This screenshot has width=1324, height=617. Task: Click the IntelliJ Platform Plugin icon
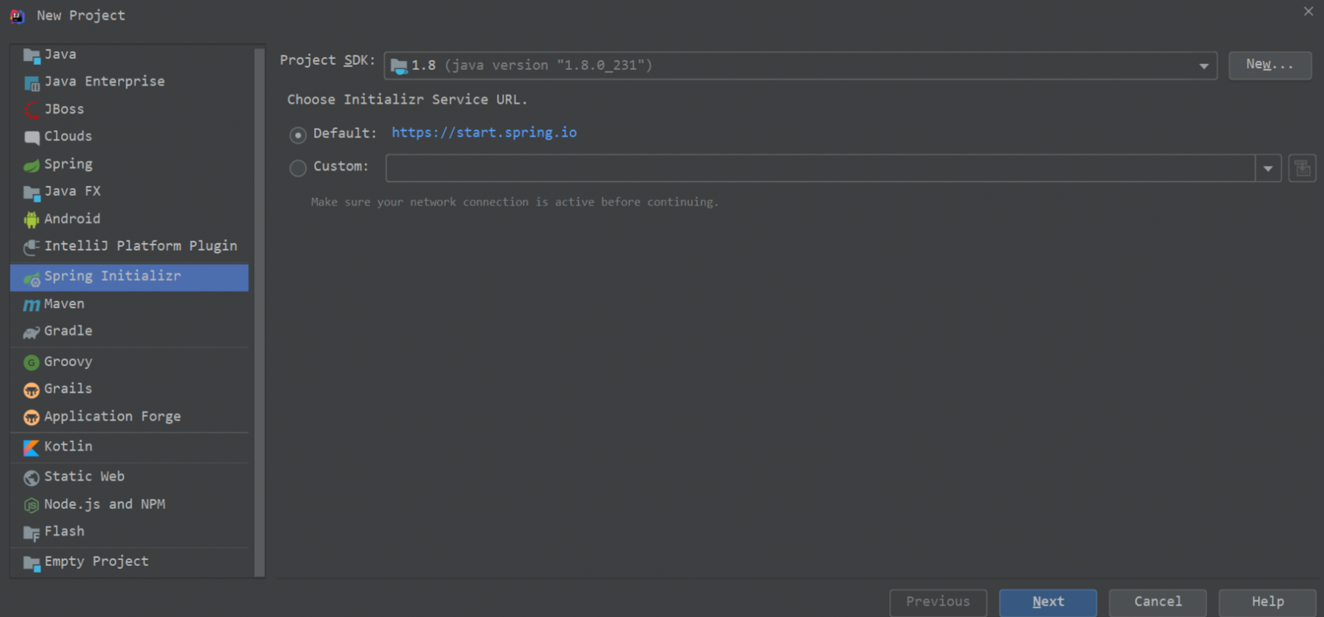point(31,247)
